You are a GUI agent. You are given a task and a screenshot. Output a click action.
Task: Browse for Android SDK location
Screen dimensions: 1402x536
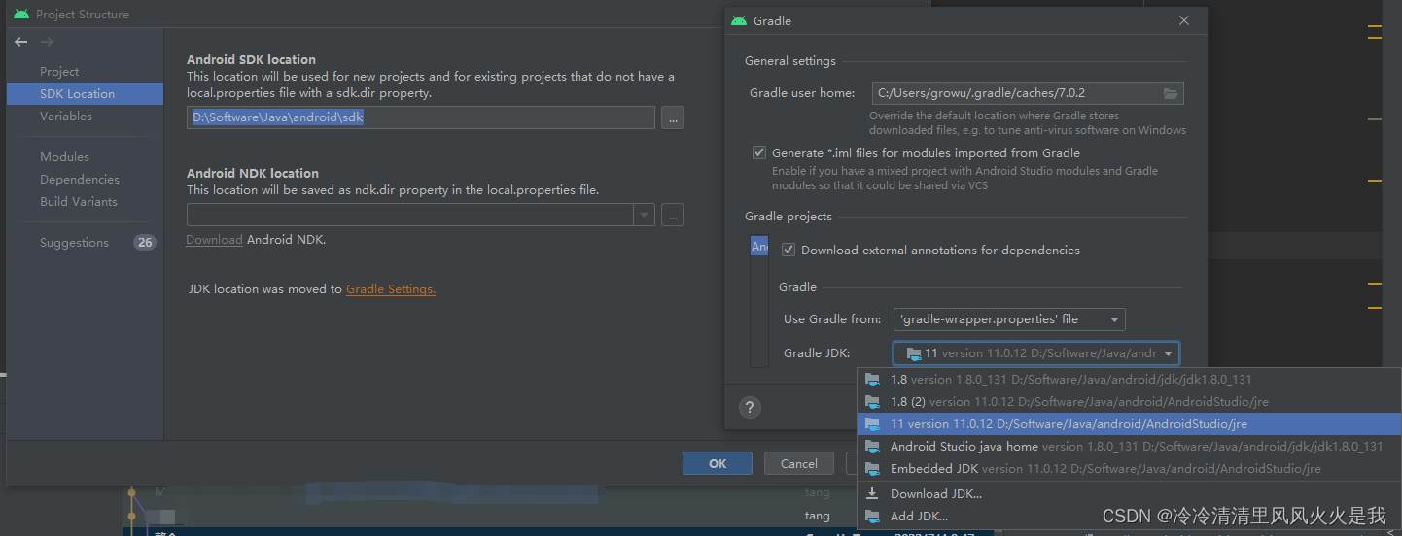point(673,117)
